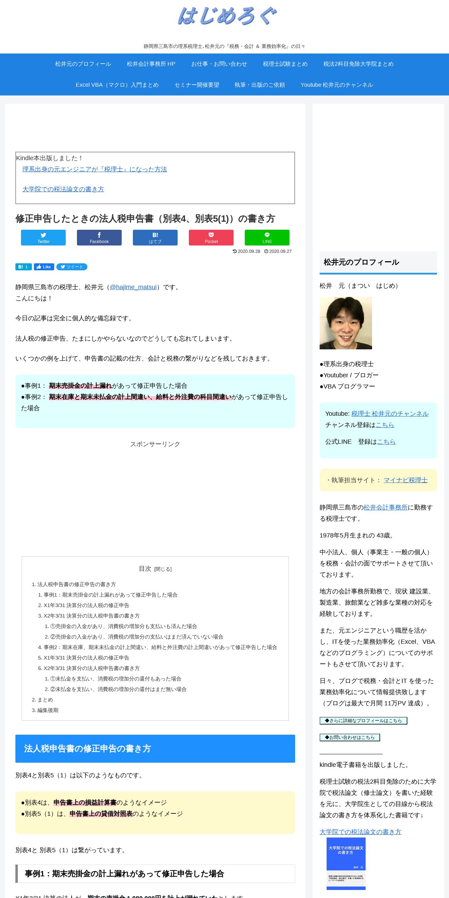449x898 pixels.
Task: Click こちら link for 公式LINE registration
Action: click(x=386, y=442)
